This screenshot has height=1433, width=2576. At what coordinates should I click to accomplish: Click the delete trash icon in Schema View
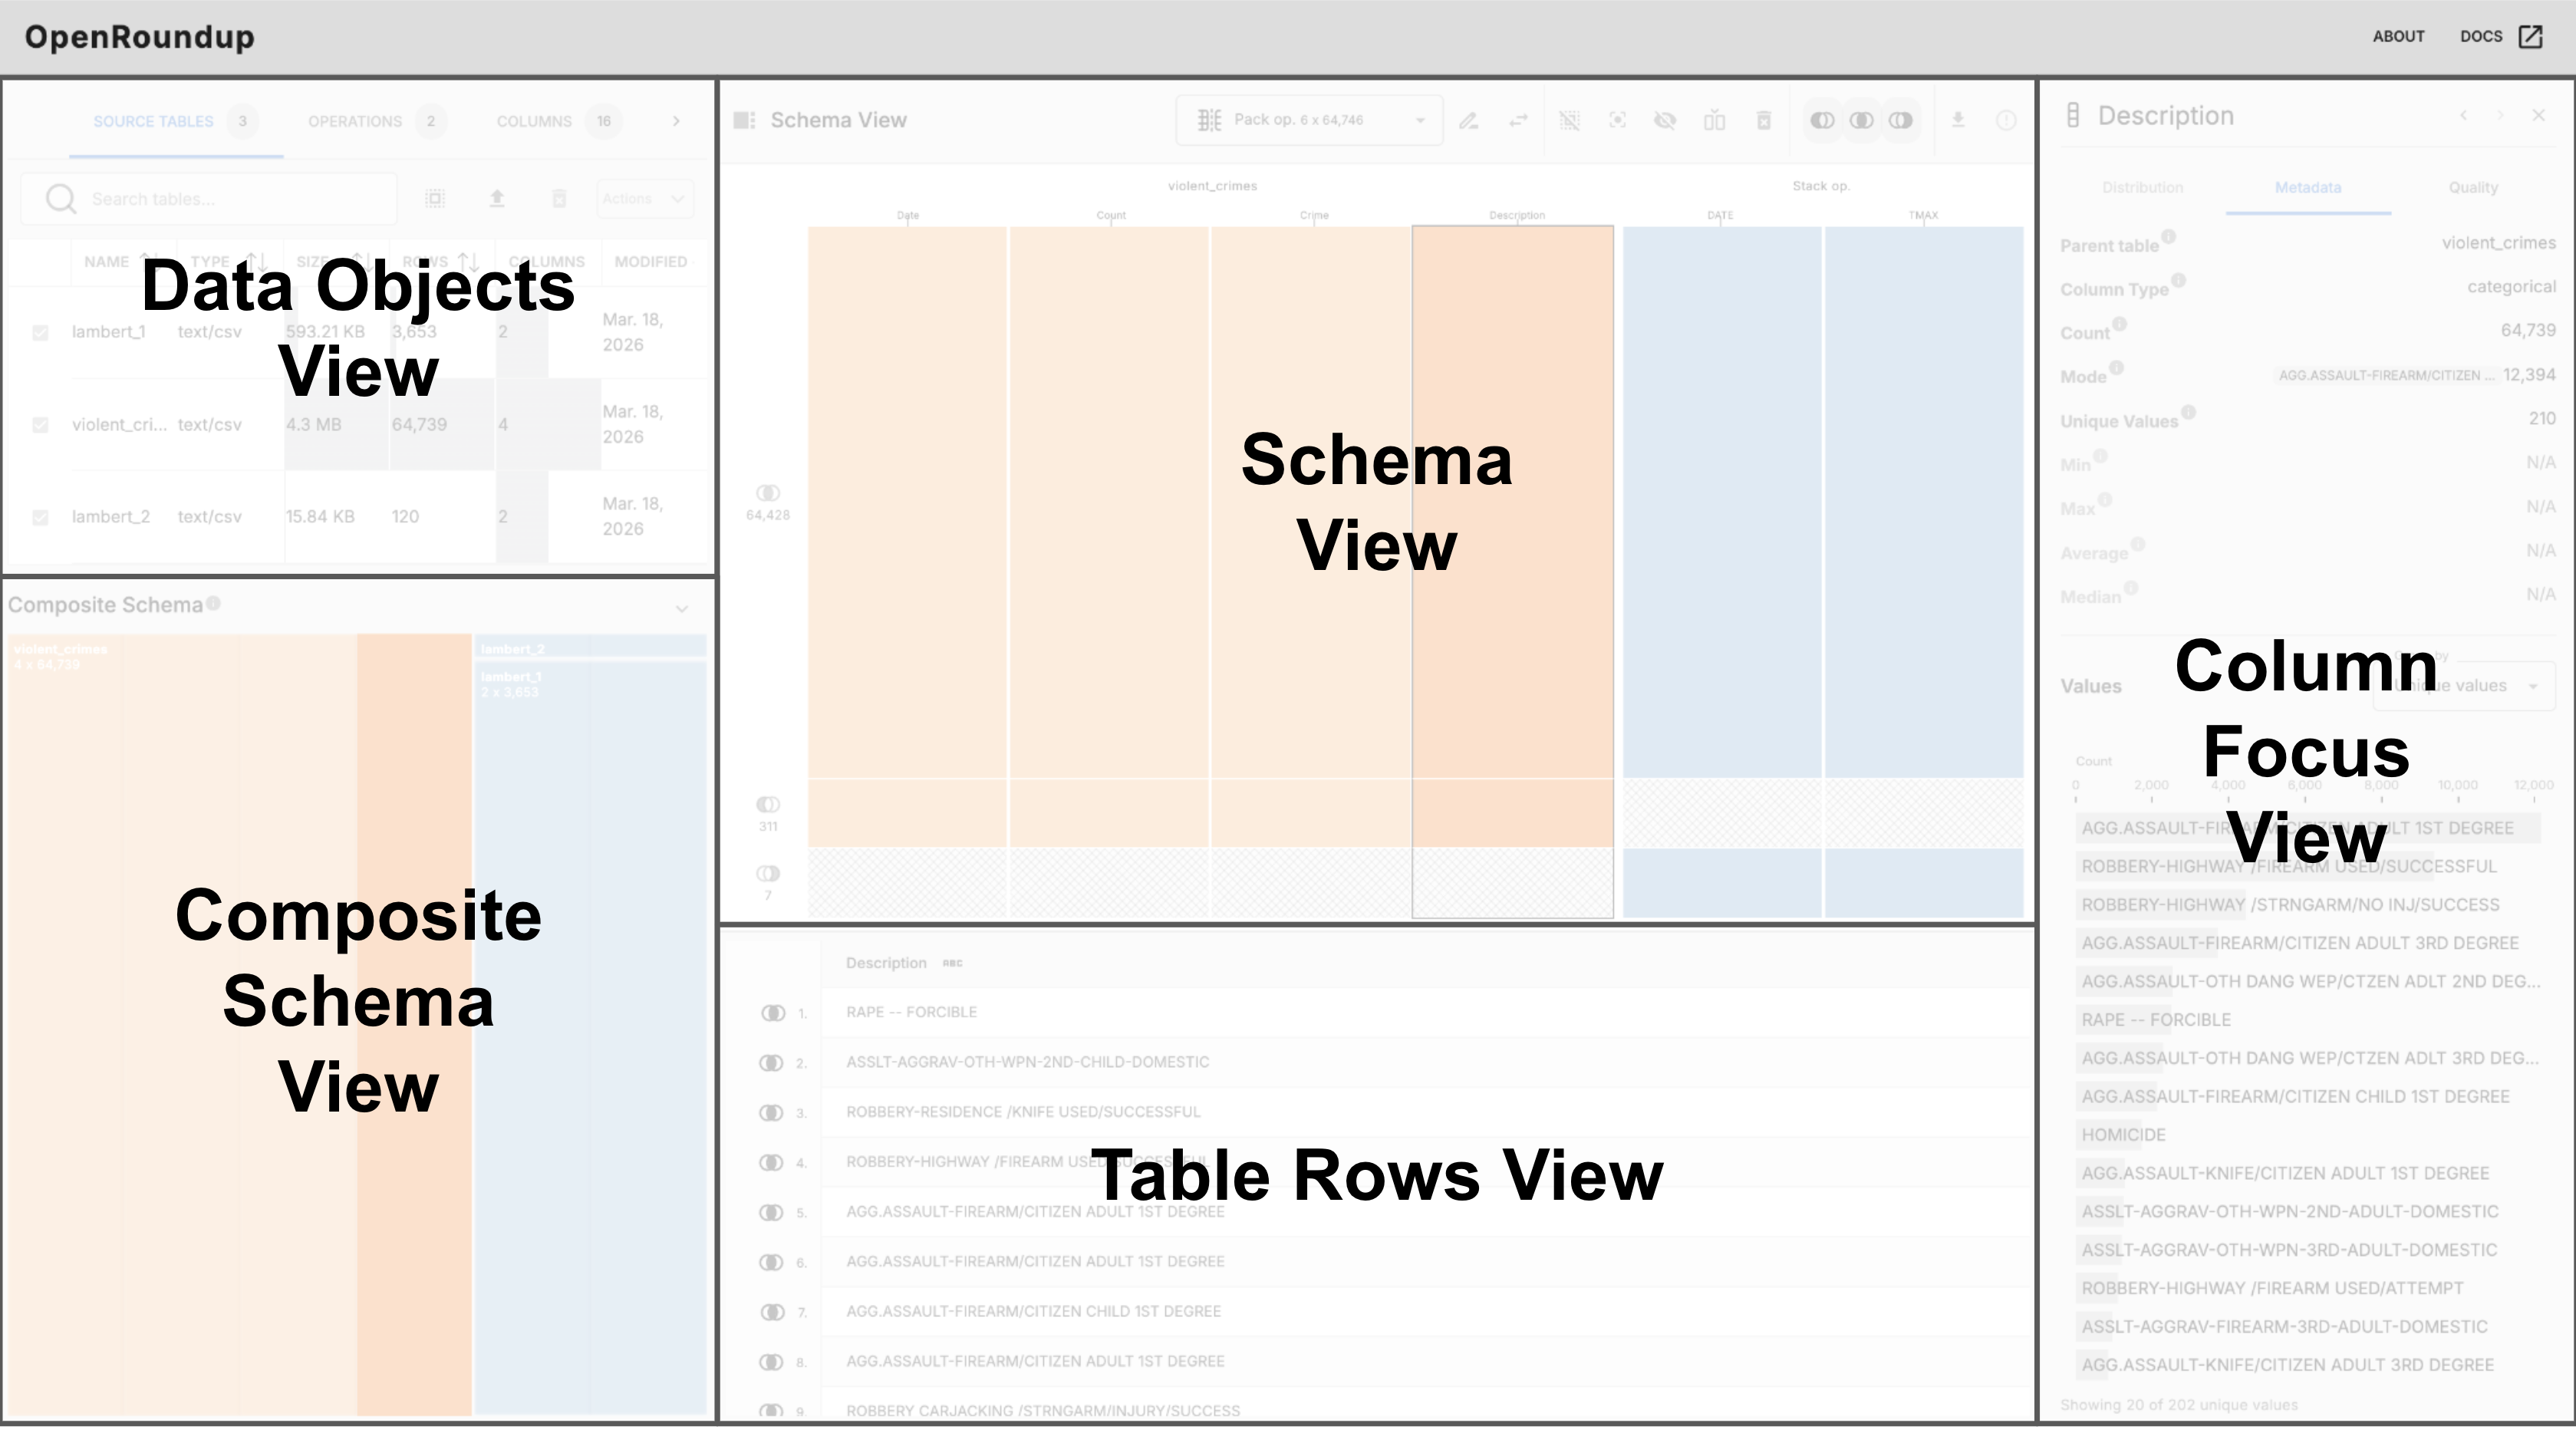(1763, 121)
